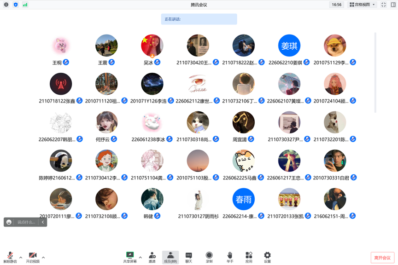Open meeting Settings gear
398x265 pixels.
267,256
